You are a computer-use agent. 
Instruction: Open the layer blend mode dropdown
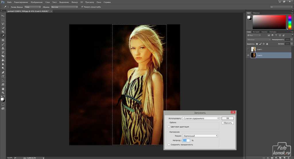[259, 40]
